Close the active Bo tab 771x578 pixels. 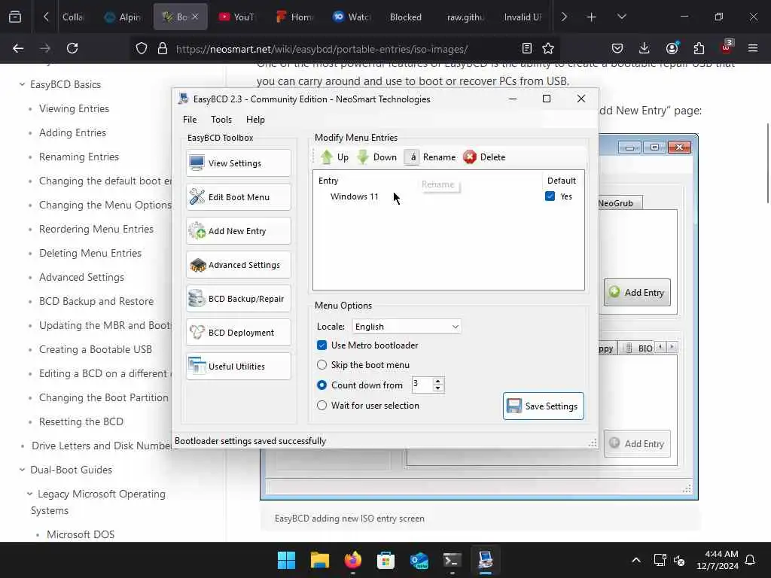click(x=195, y=17)
